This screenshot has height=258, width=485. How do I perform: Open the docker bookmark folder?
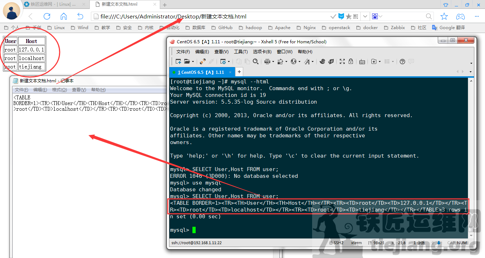(367, 27)
